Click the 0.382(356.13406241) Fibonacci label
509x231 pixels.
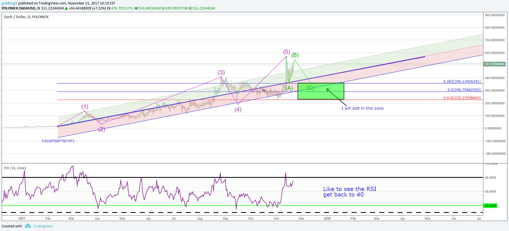tap(462, 82)
